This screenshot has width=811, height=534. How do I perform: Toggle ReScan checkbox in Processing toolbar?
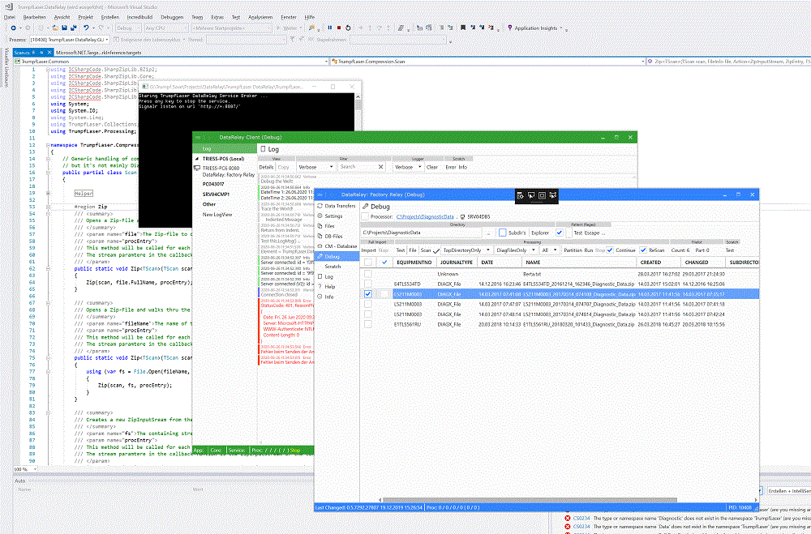pyautogui.click(x=643, y=250)
